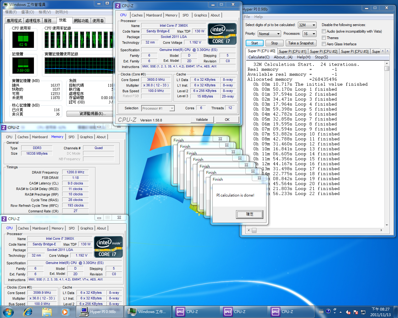The image size is (398, 318).
Task: Show hidden tray icons arrow
Action: pyautogui.click(x=340, y=312)
